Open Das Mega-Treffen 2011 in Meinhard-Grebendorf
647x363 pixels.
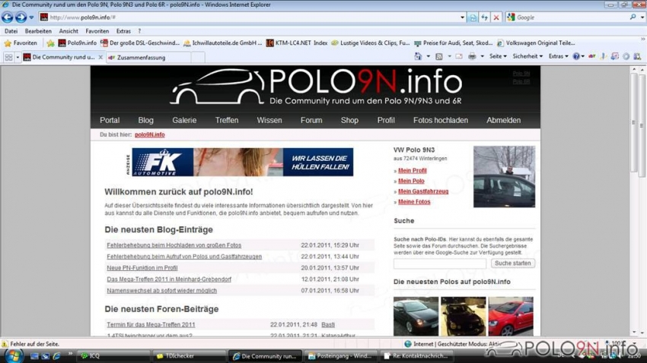(x=169, y=279)
